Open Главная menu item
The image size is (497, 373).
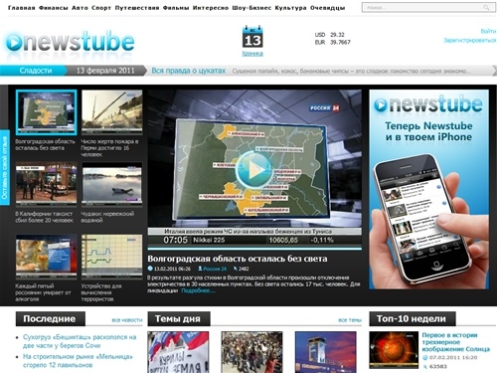tap(21, 8)
